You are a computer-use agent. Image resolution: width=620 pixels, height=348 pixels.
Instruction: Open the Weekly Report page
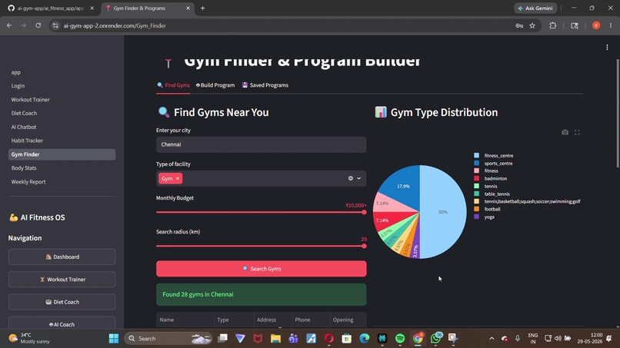[x=28, y=182]
